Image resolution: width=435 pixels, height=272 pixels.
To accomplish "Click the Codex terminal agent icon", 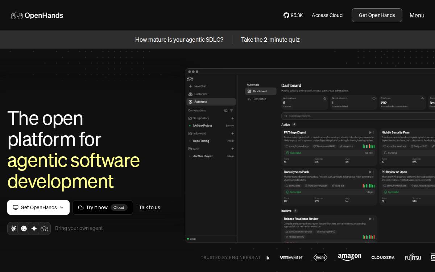I will tap(24, 228).
